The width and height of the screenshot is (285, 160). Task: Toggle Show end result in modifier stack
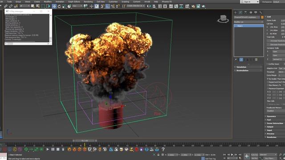[x=241, y=60]
